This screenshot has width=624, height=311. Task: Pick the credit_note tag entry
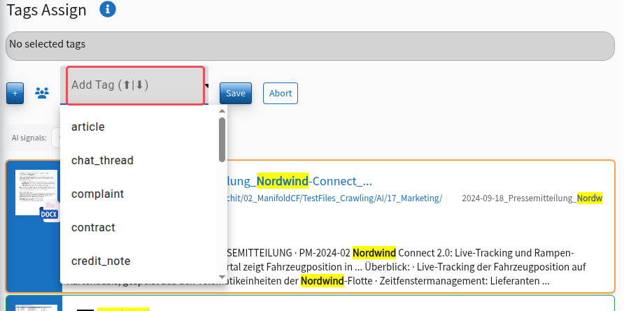pos(139,261)
